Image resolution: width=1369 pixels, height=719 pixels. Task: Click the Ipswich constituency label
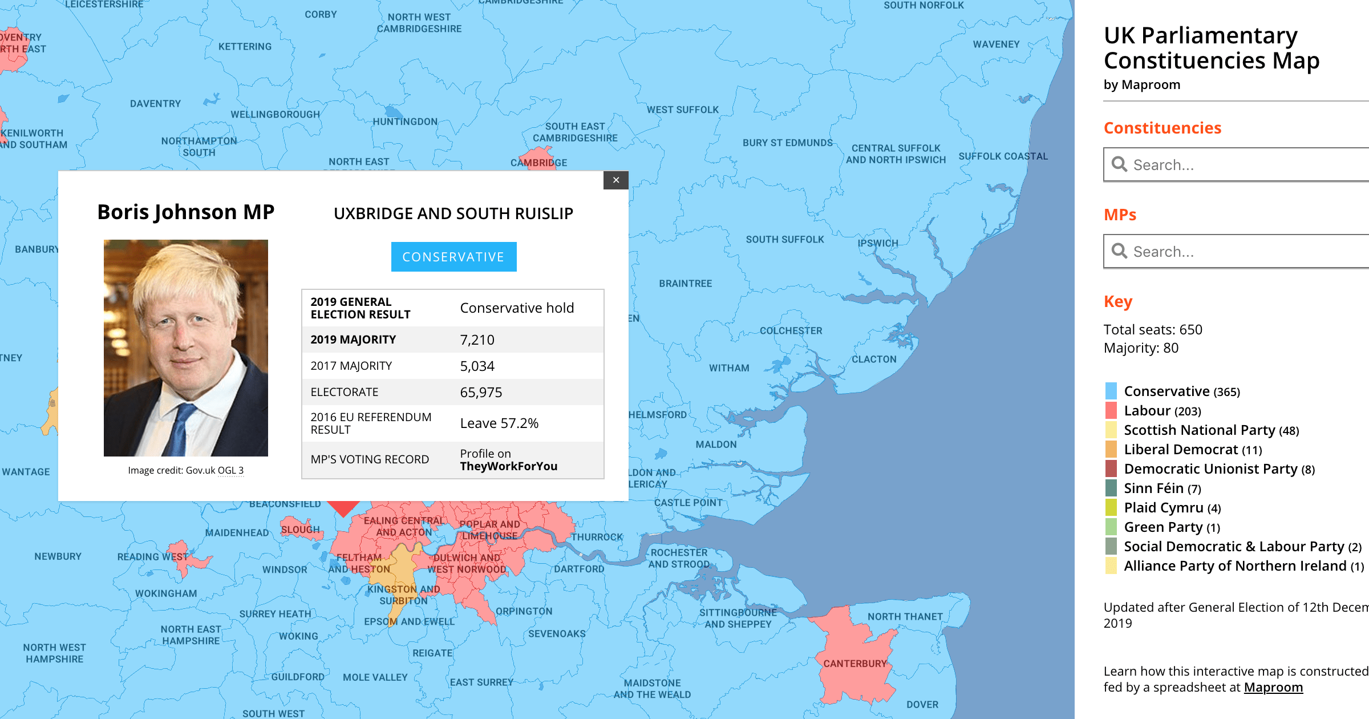pos(877,243)
